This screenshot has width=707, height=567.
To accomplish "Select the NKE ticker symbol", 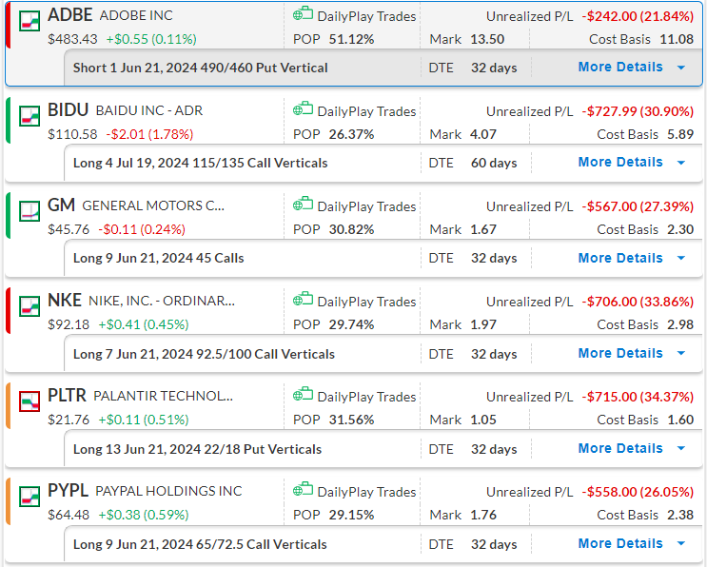I will point(65,301).
